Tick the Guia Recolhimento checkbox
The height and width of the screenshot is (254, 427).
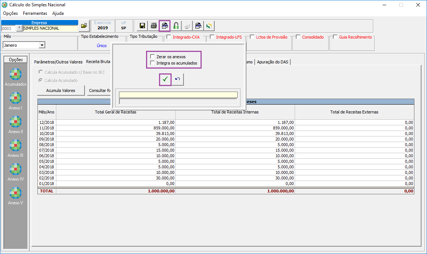(x=335, y=37)
